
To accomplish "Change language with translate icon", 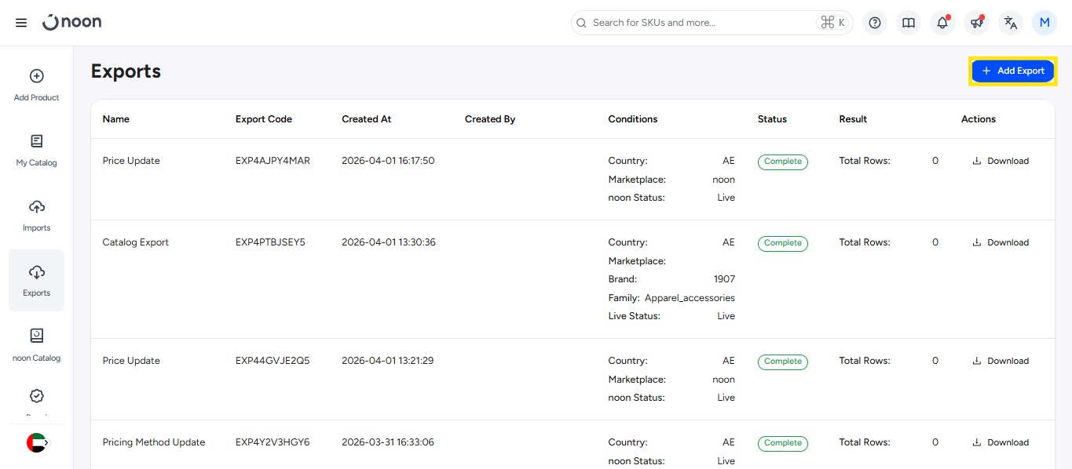I will pos(1011,23).
